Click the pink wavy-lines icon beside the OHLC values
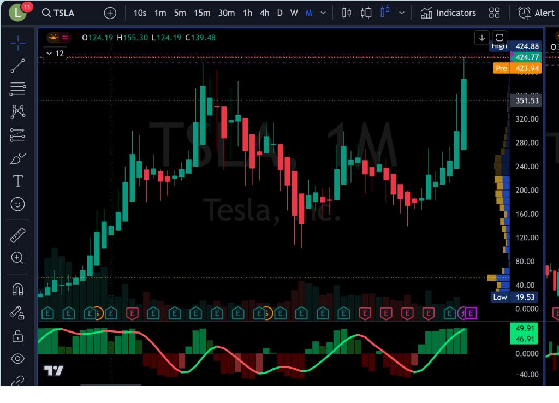 click(x=65, y=38)
